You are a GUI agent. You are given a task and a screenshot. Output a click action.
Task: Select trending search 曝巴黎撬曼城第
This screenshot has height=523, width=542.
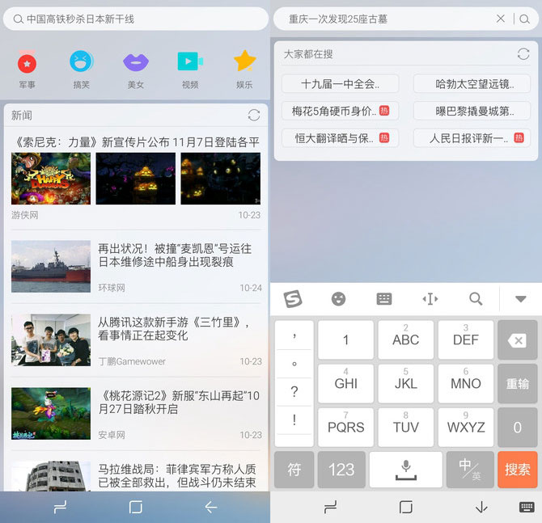[x=472, y=111]
